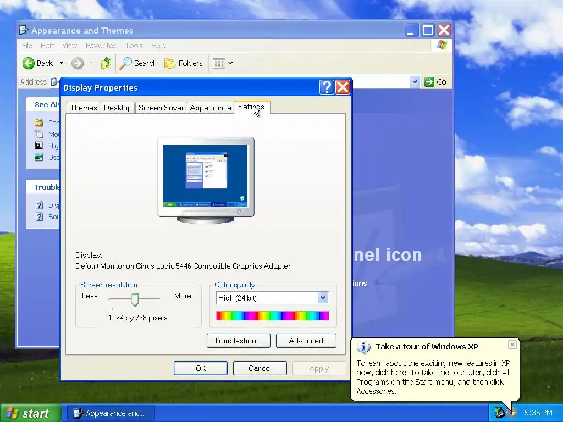Click the Views grid icon
The width and height of the screenshot is (563, 422).
point(219,64)
